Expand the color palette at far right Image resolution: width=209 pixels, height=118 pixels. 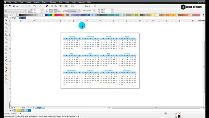pos(203,15)
